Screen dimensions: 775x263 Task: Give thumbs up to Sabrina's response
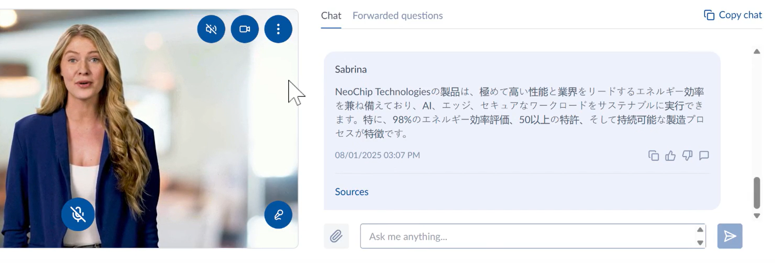pyautogui.click(x=670, y=155)
